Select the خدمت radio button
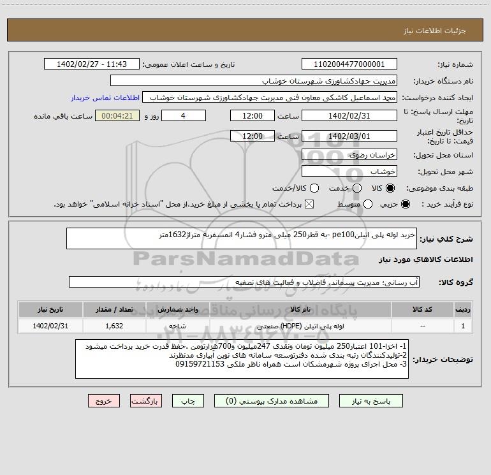Viewport: 491px width, 475px height. pyautogui.click(x=357, y=188)
